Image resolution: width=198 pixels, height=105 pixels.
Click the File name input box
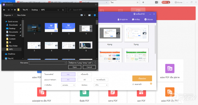(x=48, y=63)
